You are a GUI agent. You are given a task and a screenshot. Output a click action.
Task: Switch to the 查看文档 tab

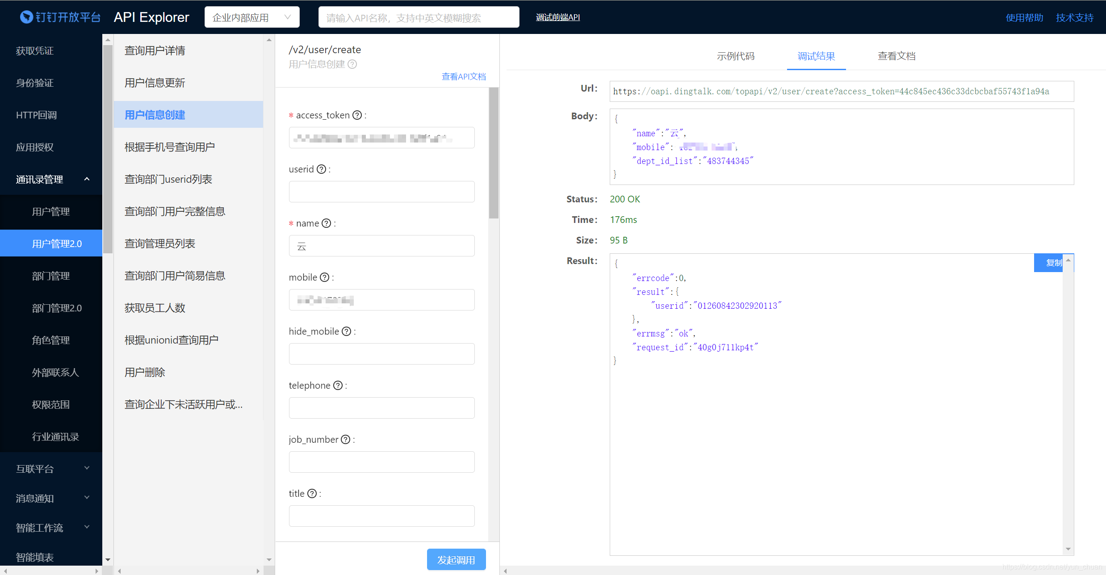click(897, 56)
